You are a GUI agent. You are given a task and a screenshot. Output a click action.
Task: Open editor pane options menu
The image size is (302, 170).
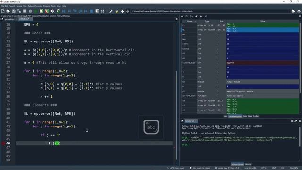click(176, 19)
